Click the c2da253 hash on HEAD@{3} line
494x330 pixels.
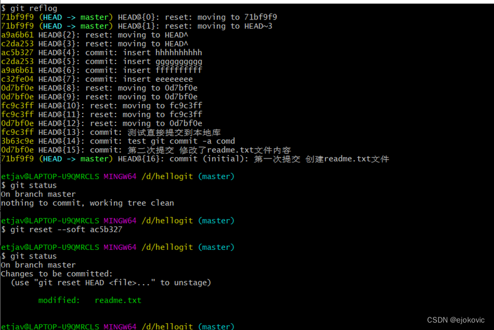click(x=17, y=43)
